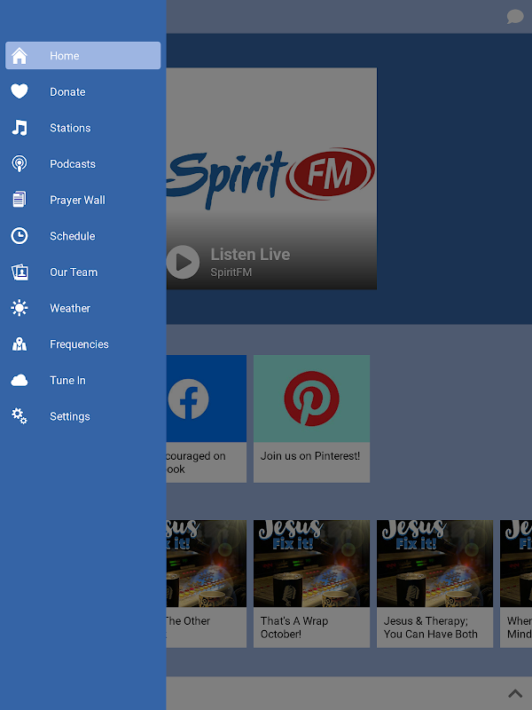This screenshot has height=710, width=532.
Task: Open Donate menu item
Action: coord(82,91)
